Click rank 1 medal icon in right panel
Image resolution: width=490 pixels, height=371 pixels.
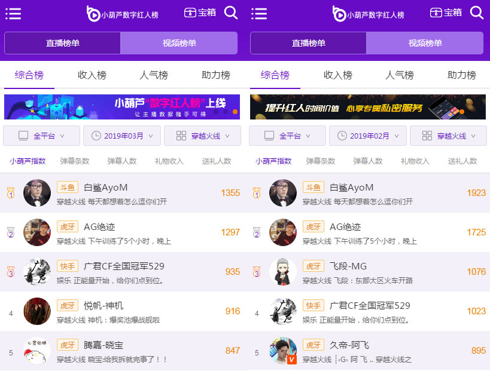point(257,193)
